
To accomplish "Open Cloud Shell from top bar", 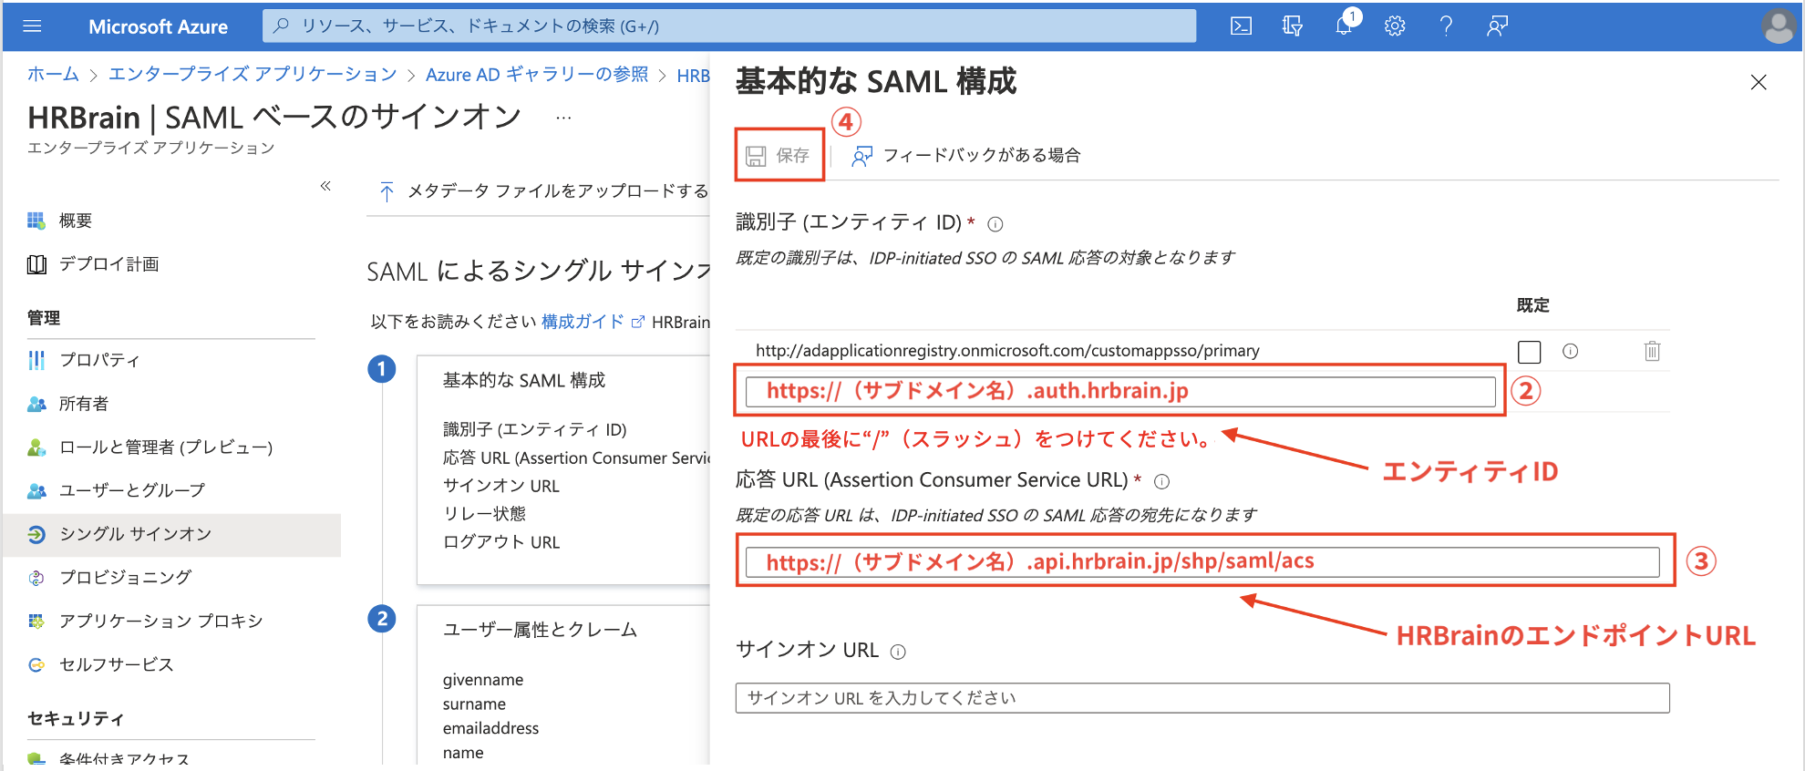I will point(1241,26).
